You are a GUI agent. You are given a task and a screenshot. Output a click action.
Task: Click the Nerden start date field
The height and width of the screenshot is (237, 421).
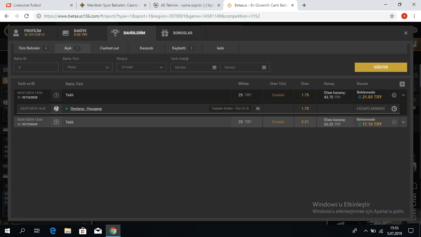[195, 67]
